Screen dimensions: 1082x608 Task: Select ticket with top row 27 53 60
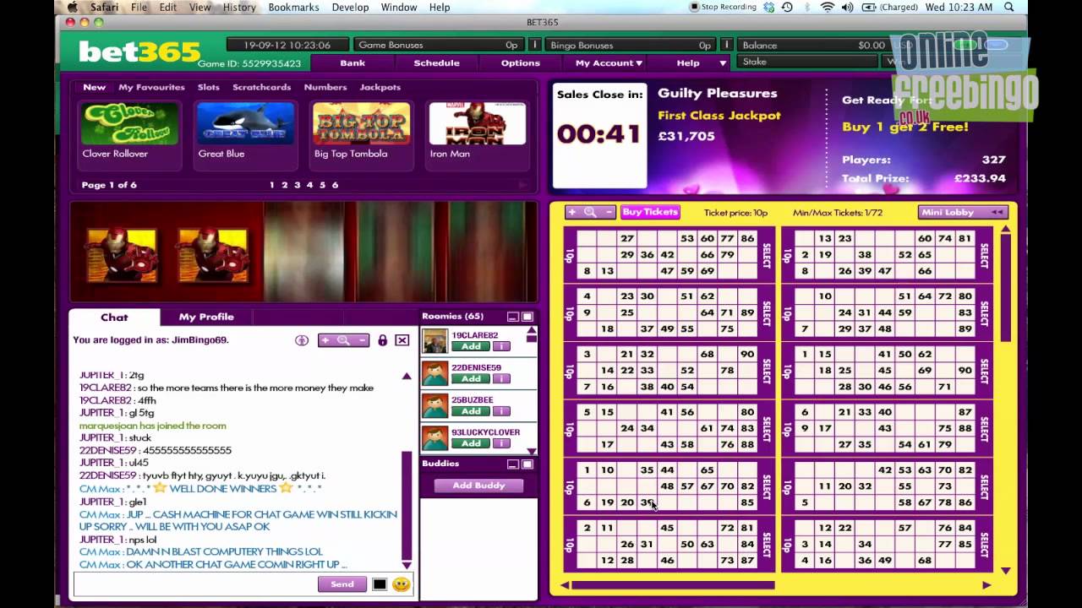(x=767, y=255)
